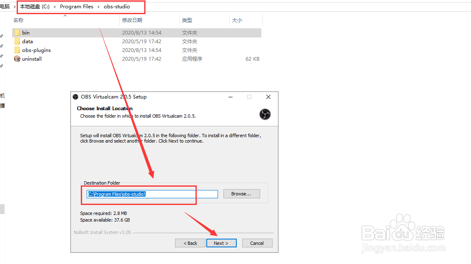Screen dimensions: 471x264
Task: Go to Program Files in breadcrumb
Action: [x=77, y=7]
